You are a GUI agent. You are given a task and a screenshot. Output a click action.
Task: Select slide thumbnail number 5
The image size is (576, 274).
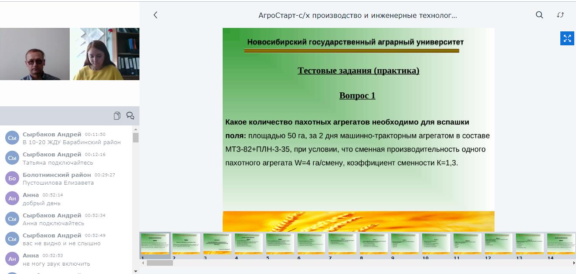280,244
